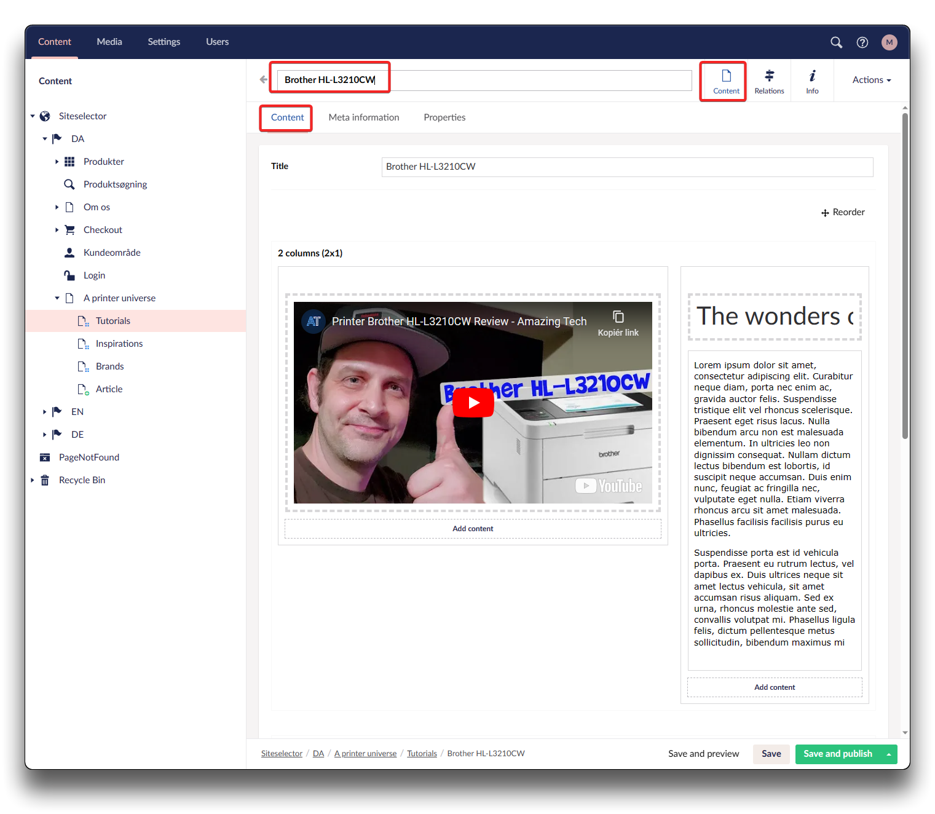This screenshot has height=814, width=935.
Task: Click the Inspirations list-document icon
Action: pyautogui.click(x=83, y=344)
